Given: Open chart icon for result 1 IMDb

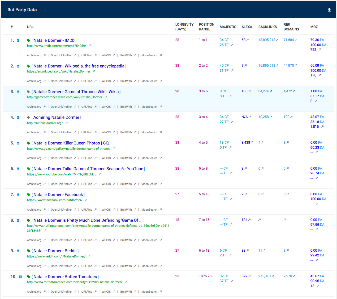Looking at the screenshot, I should point(18,40).
